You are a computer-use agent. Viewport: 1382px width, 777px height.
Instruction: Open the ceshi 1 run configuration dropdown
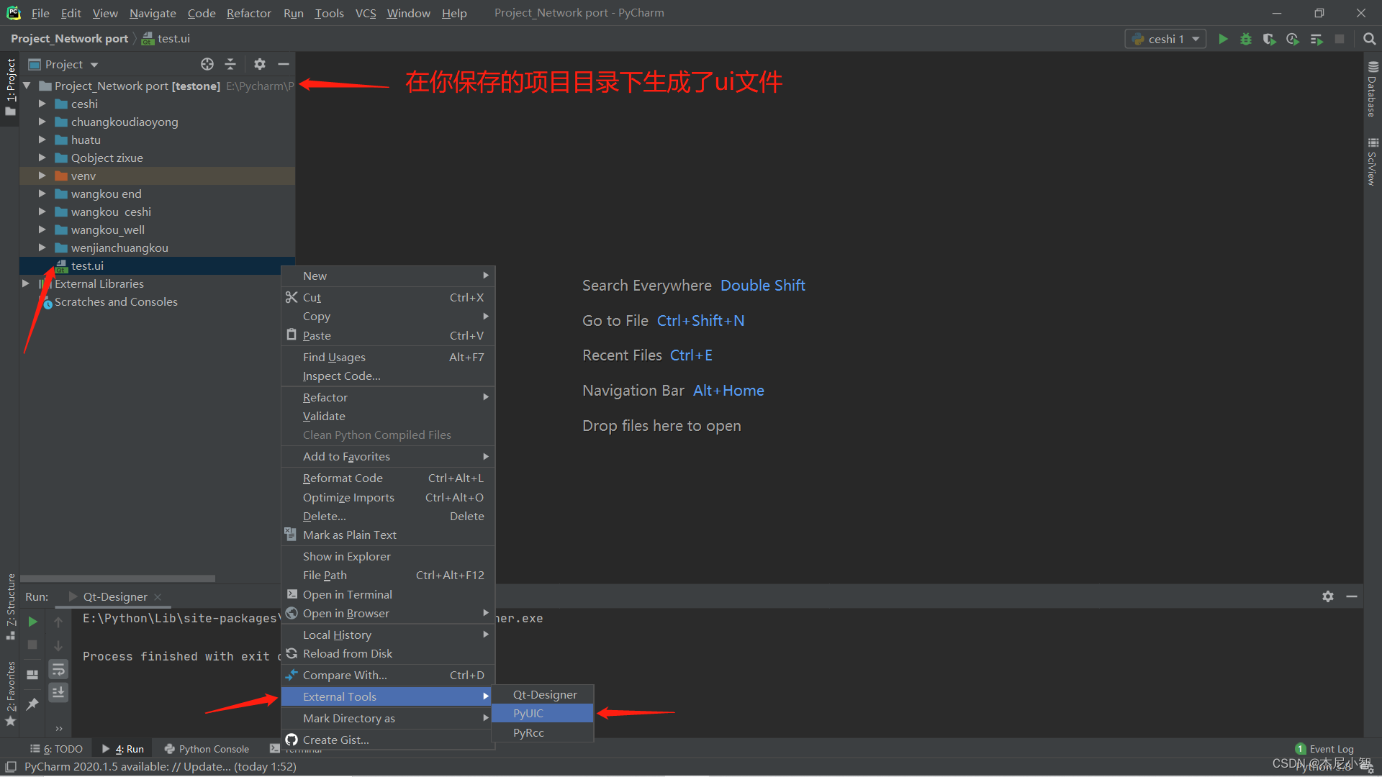pyautogui.click(x=1166, y=39)
